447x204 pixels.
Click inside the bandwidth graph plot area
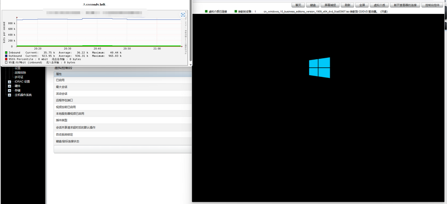click(x=98, y=32)
